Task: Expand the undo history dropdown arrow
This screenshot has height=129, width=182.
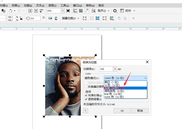Action: coord(15,11)
